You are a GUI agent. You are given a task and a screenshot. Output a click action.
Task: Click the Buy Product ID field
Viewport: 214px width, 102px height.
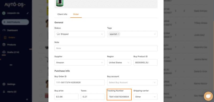click(145, 62)
